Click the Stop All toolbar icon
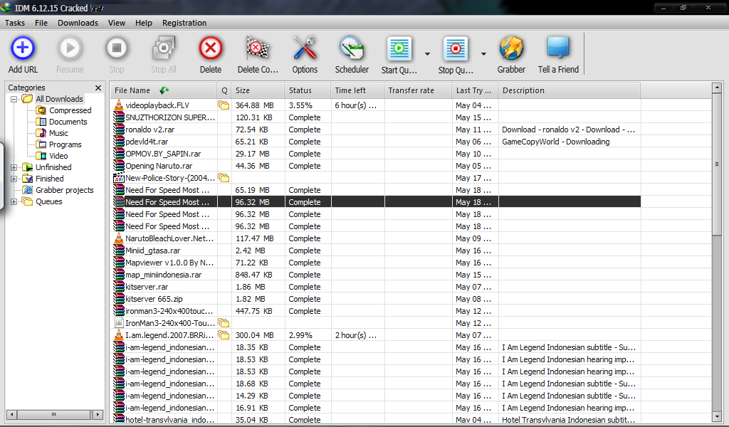 [x=164, y=48]
